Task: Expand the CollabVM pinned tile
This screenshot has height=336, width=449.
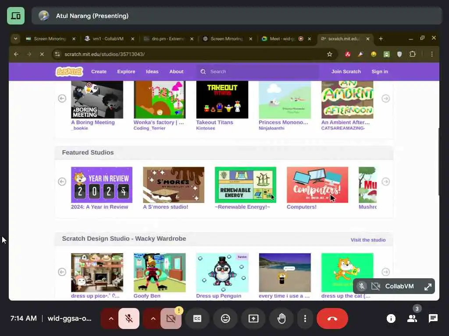Action: pyautogui.click(x=428, y=286)
